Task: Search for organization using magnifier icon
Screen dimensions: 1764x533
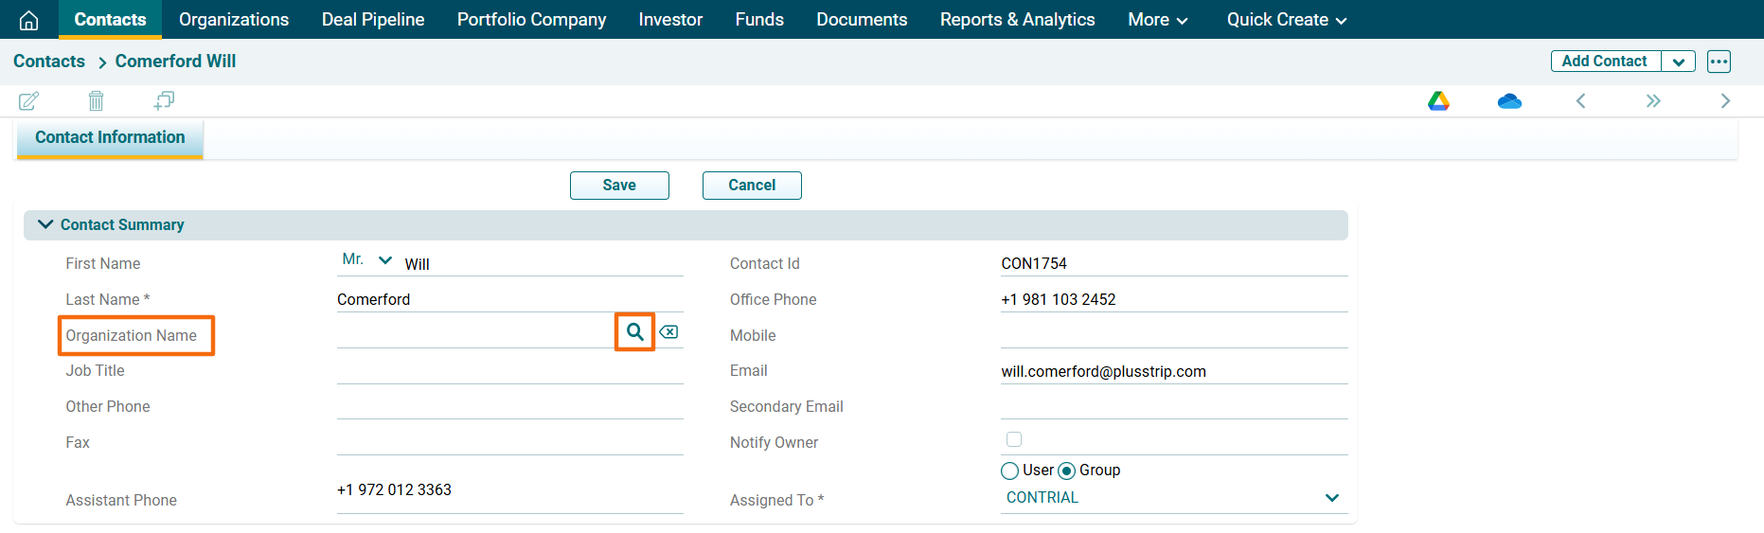Action: coord(634,332)
